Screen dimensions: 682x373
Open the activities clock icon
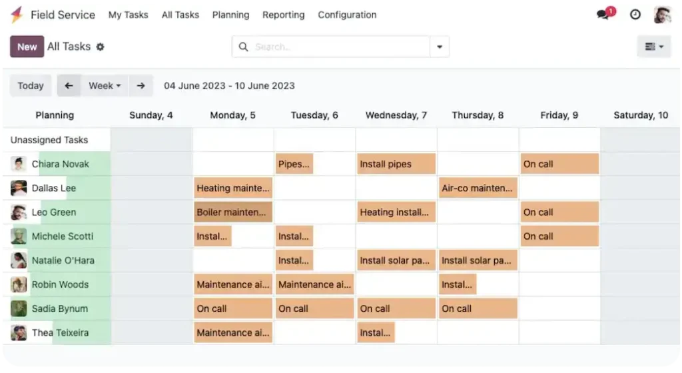point(635,15)
